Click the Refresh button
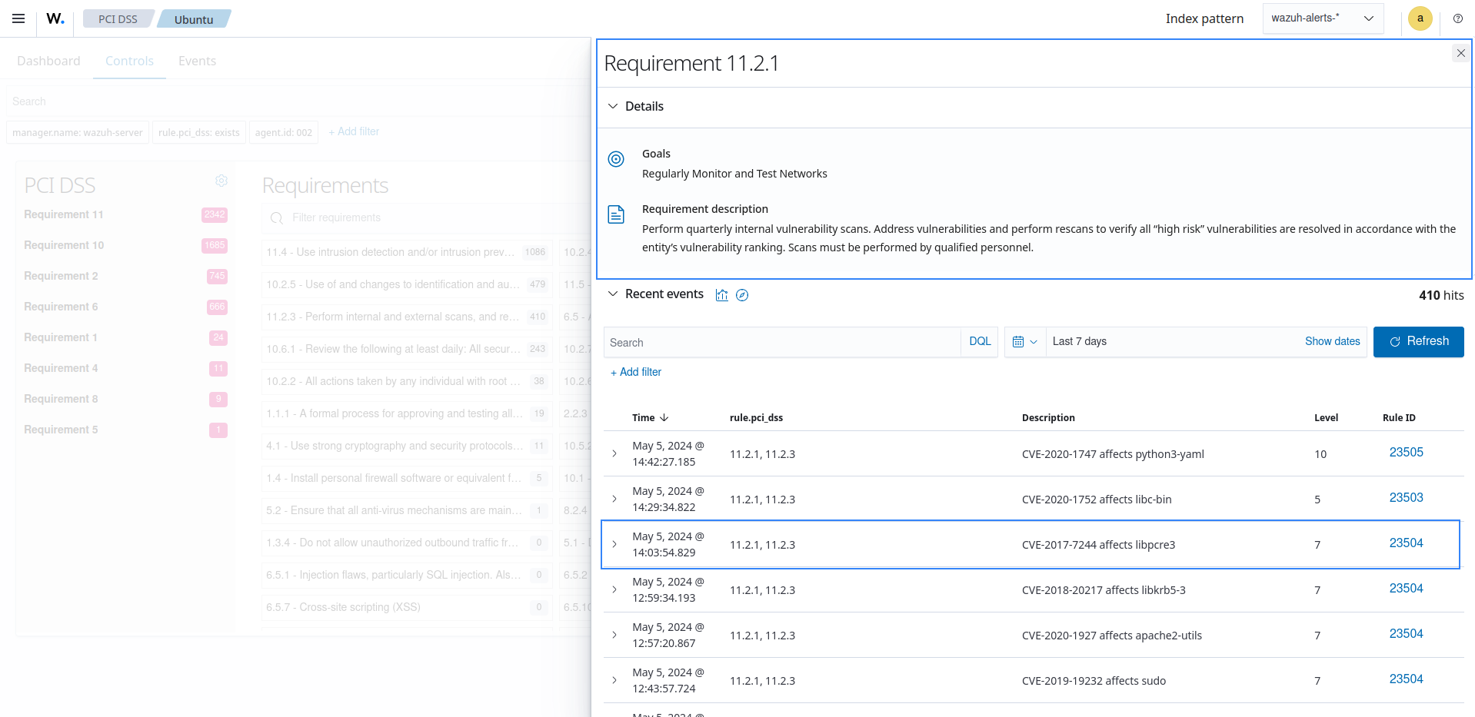Image resolution: width=1475 pixels, height=717 pixels. 1418,341
